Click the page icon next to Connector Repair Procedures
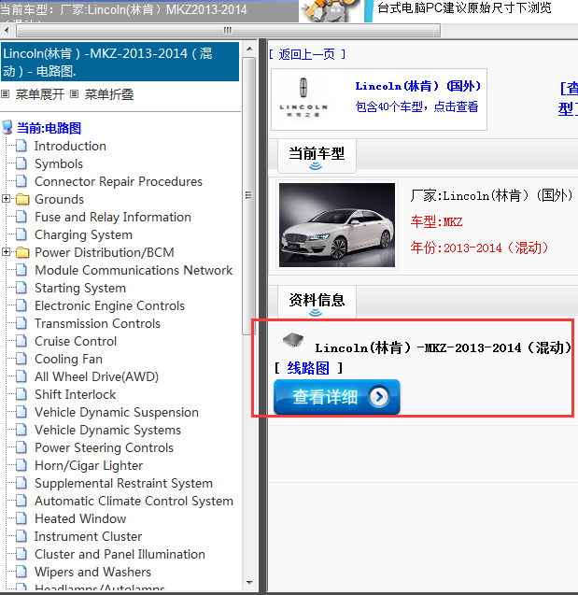Screen dimensions: 578x595 pos(21,181)
